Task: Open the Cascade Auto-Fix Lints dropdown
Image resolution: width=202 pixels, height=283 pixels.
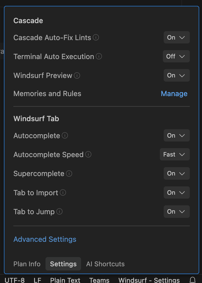Action: [176, 37]
